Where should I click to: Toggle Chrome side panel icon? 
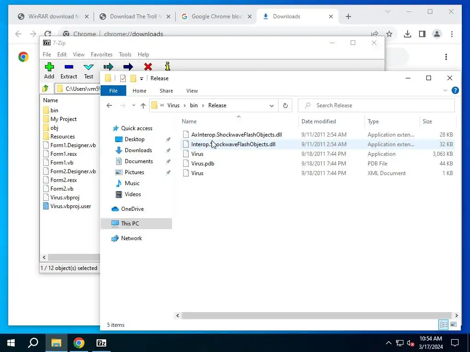coord(422,34)
